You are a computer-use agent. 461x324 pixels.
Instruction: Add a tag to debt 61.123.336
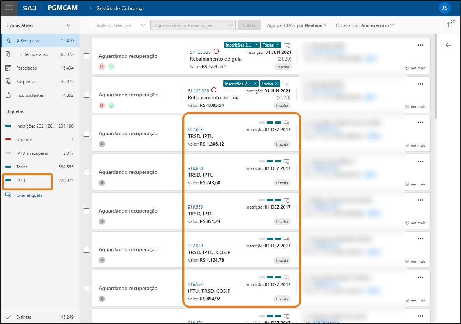click(287, 84)
